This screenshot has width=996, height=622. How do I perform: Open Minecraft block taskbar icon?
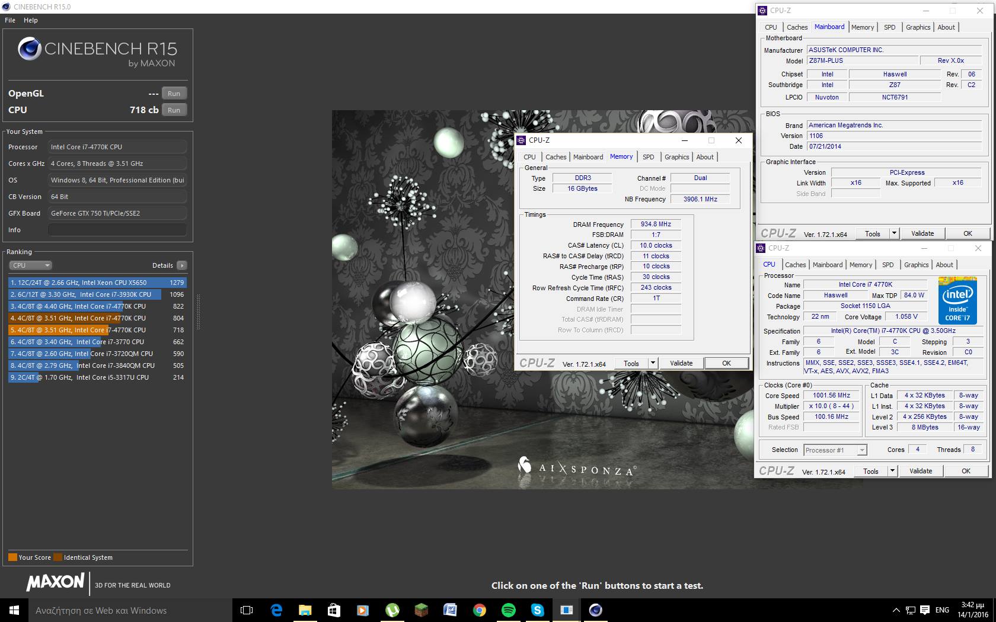click(x=421, y=610)
